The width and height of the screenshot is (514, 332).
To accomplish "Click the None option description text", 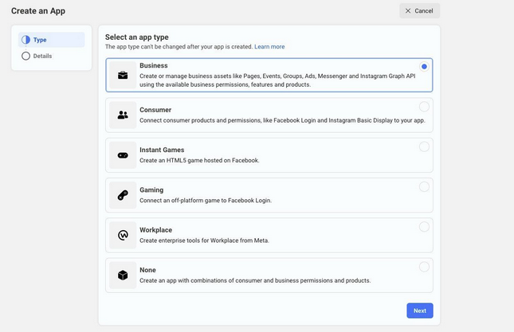I will tap(255, 280).
